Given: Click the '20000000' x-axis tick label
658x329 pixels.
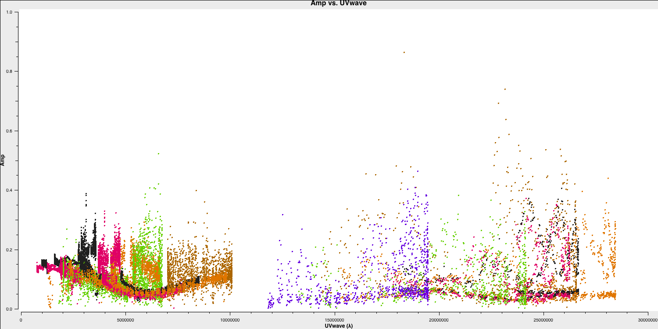Looking at the screenshot, I should point(440,320).
